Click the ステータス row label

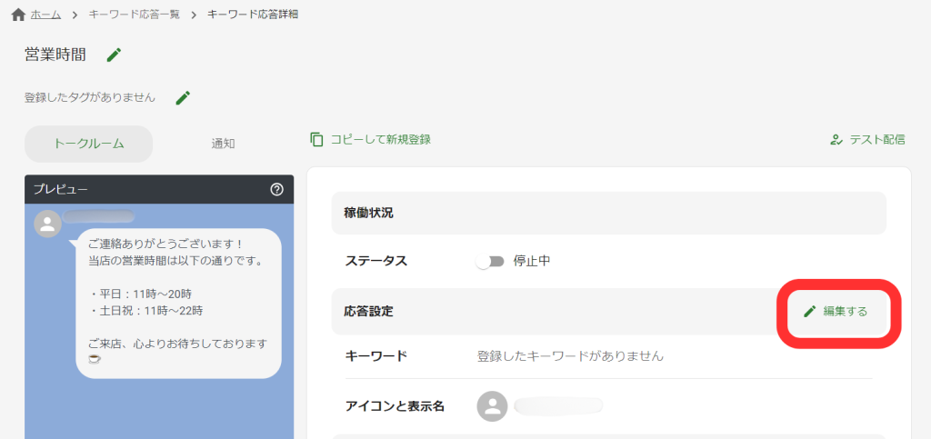tap(376, 261)
